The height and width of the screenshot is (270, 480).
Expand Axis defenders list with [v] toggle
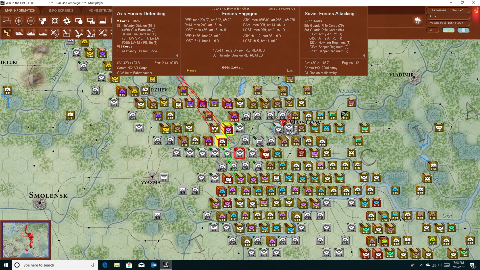[176, 55]
